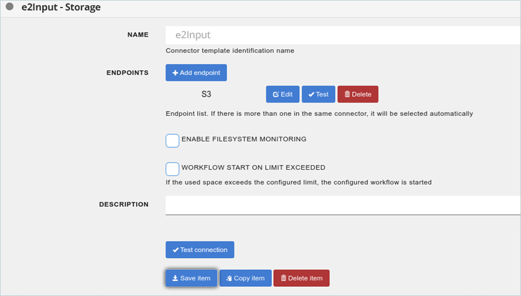
Task: Click the trash icon on the S3 Delete button
Action: click(x=347, y=94)
